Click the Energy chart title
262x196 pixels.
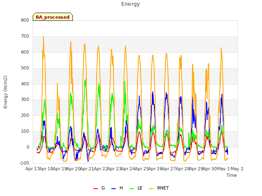(131, 4)
